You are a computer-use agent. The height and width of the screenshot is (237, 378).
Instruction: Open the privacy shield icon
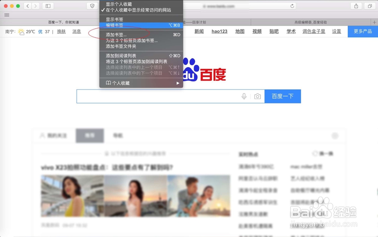point(92,6)
